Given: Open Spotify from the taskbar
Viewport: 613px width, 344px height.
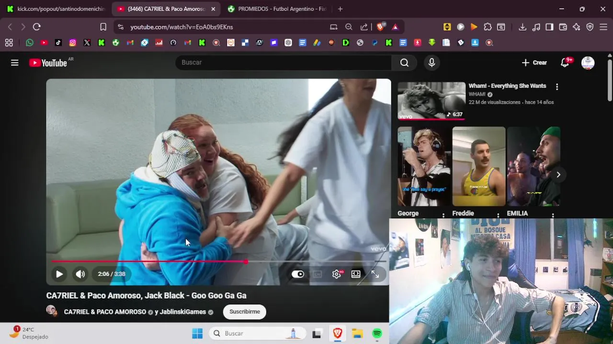Looking at the screenshot, I should click(x=377, y=333).
